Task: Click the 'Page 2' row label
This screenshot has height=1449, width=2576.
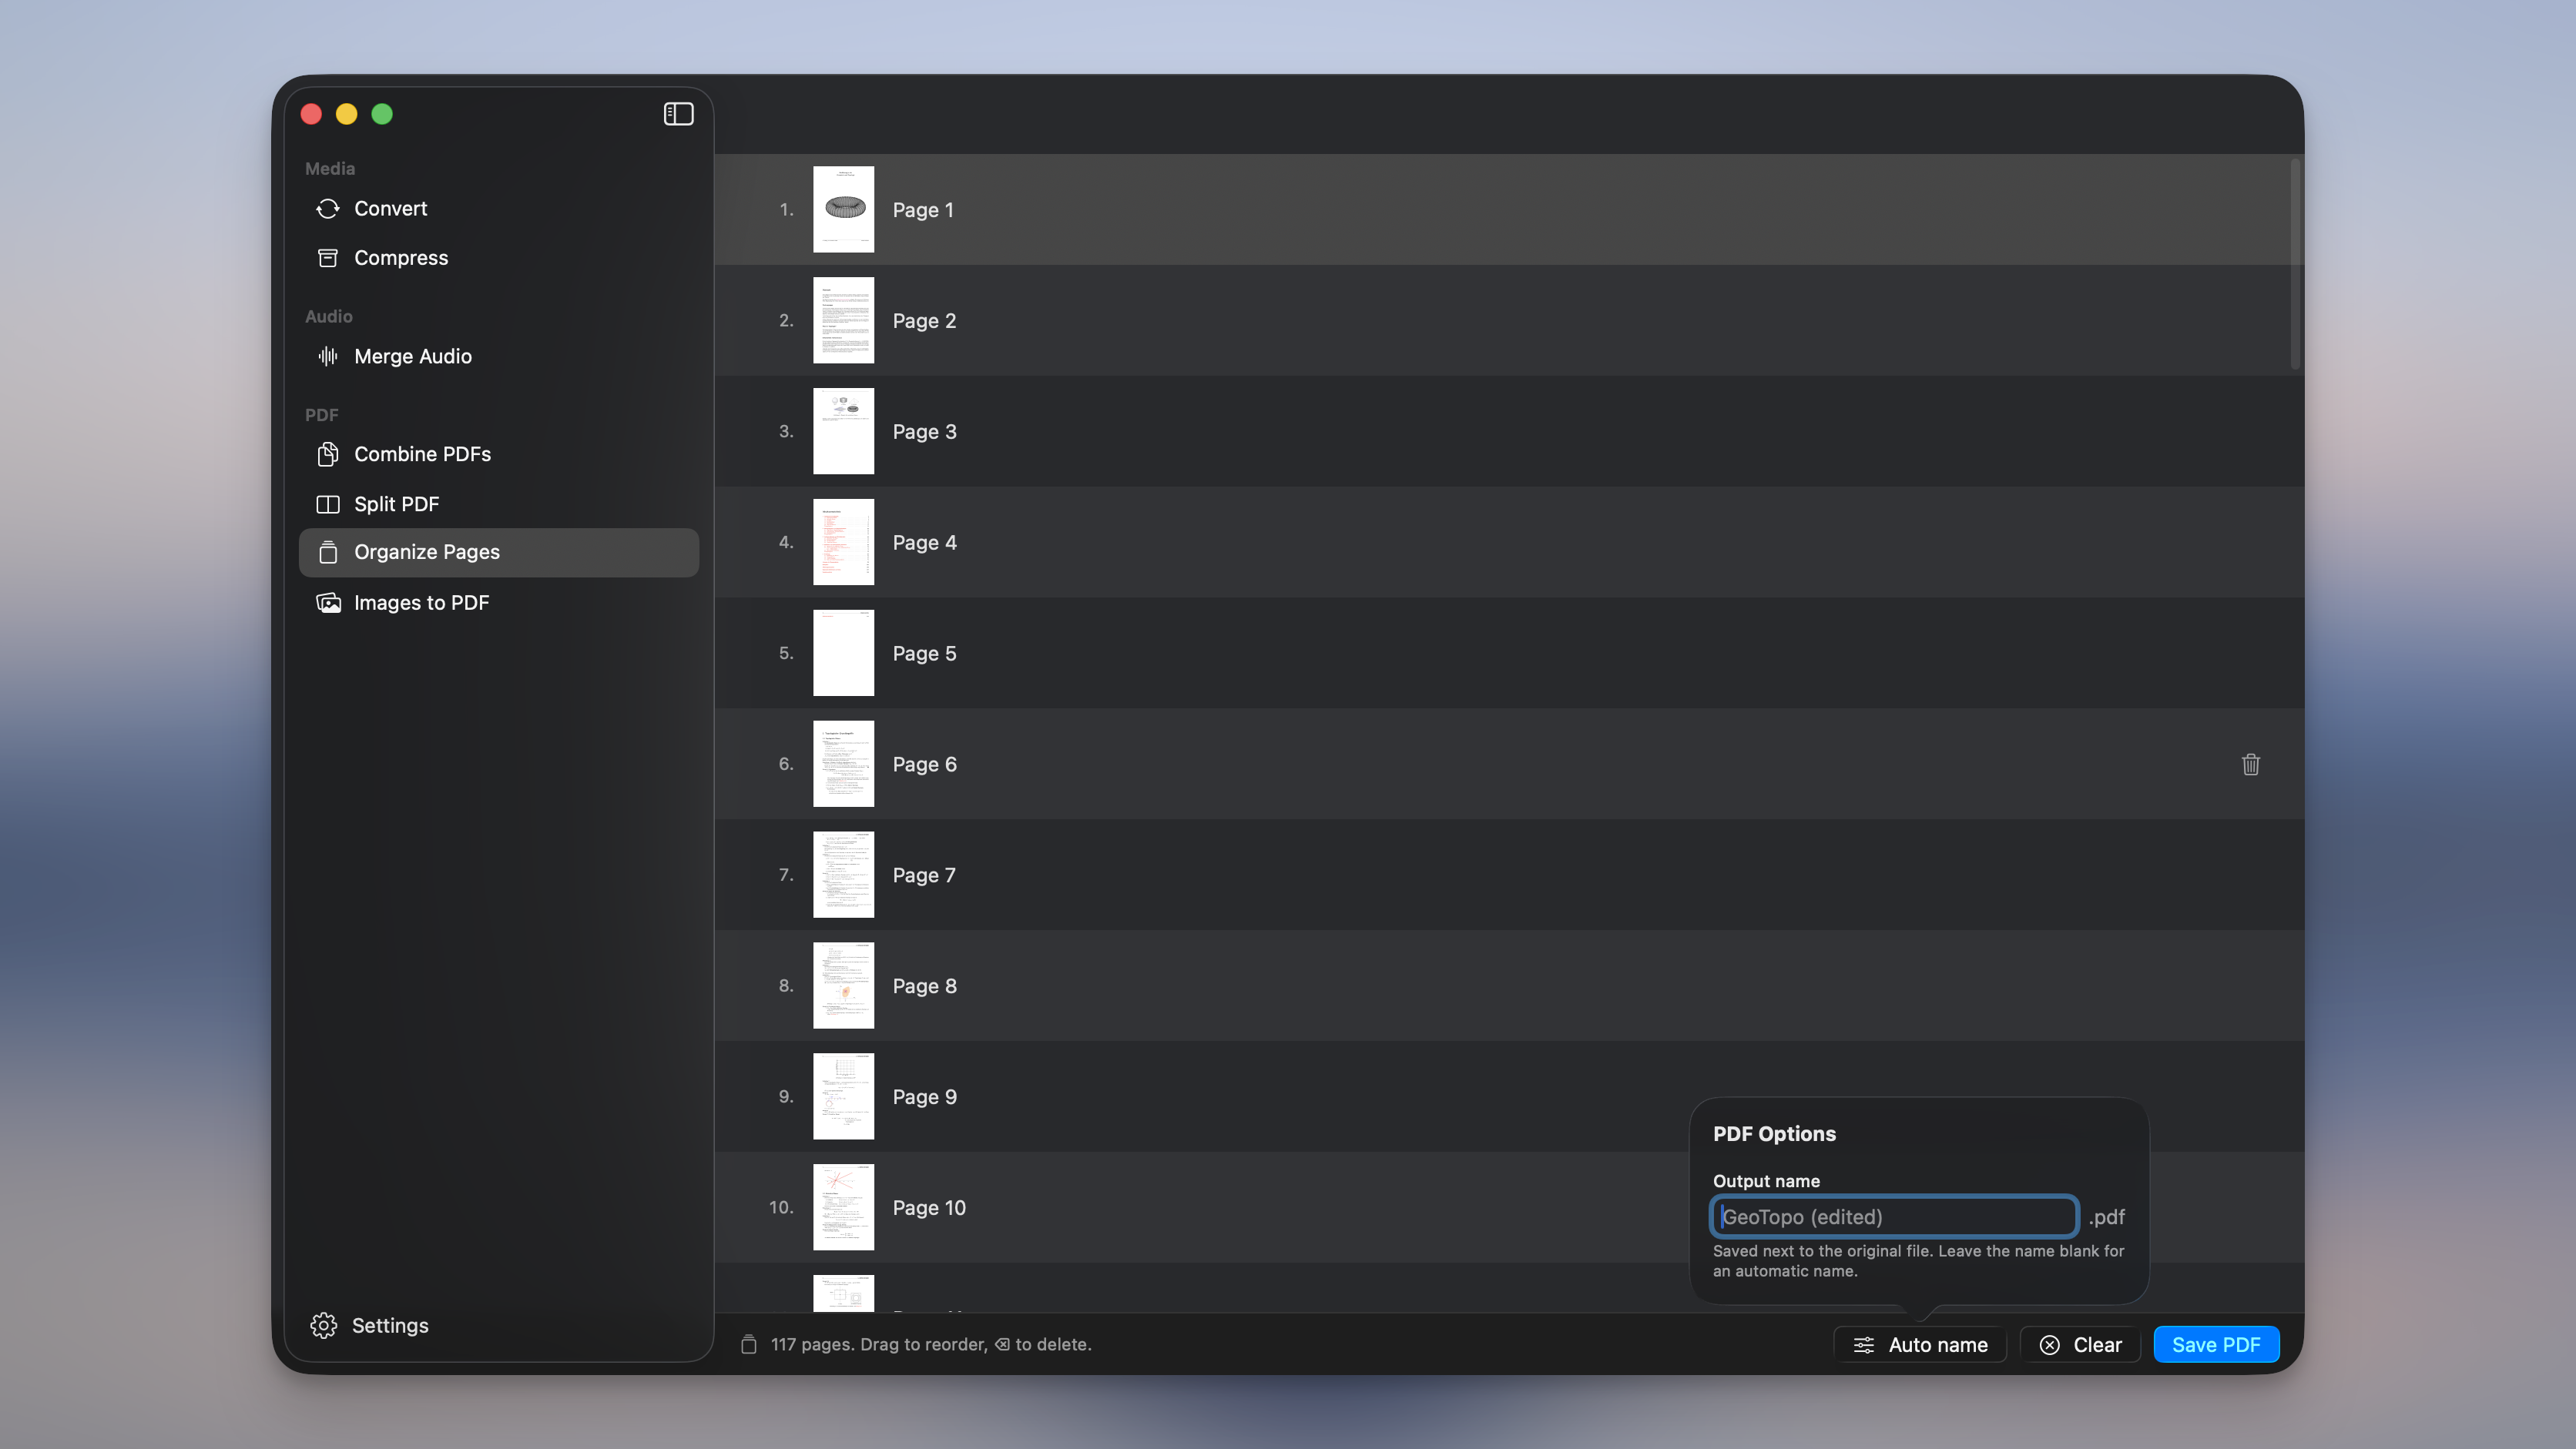Action: [x=924, y=321]
